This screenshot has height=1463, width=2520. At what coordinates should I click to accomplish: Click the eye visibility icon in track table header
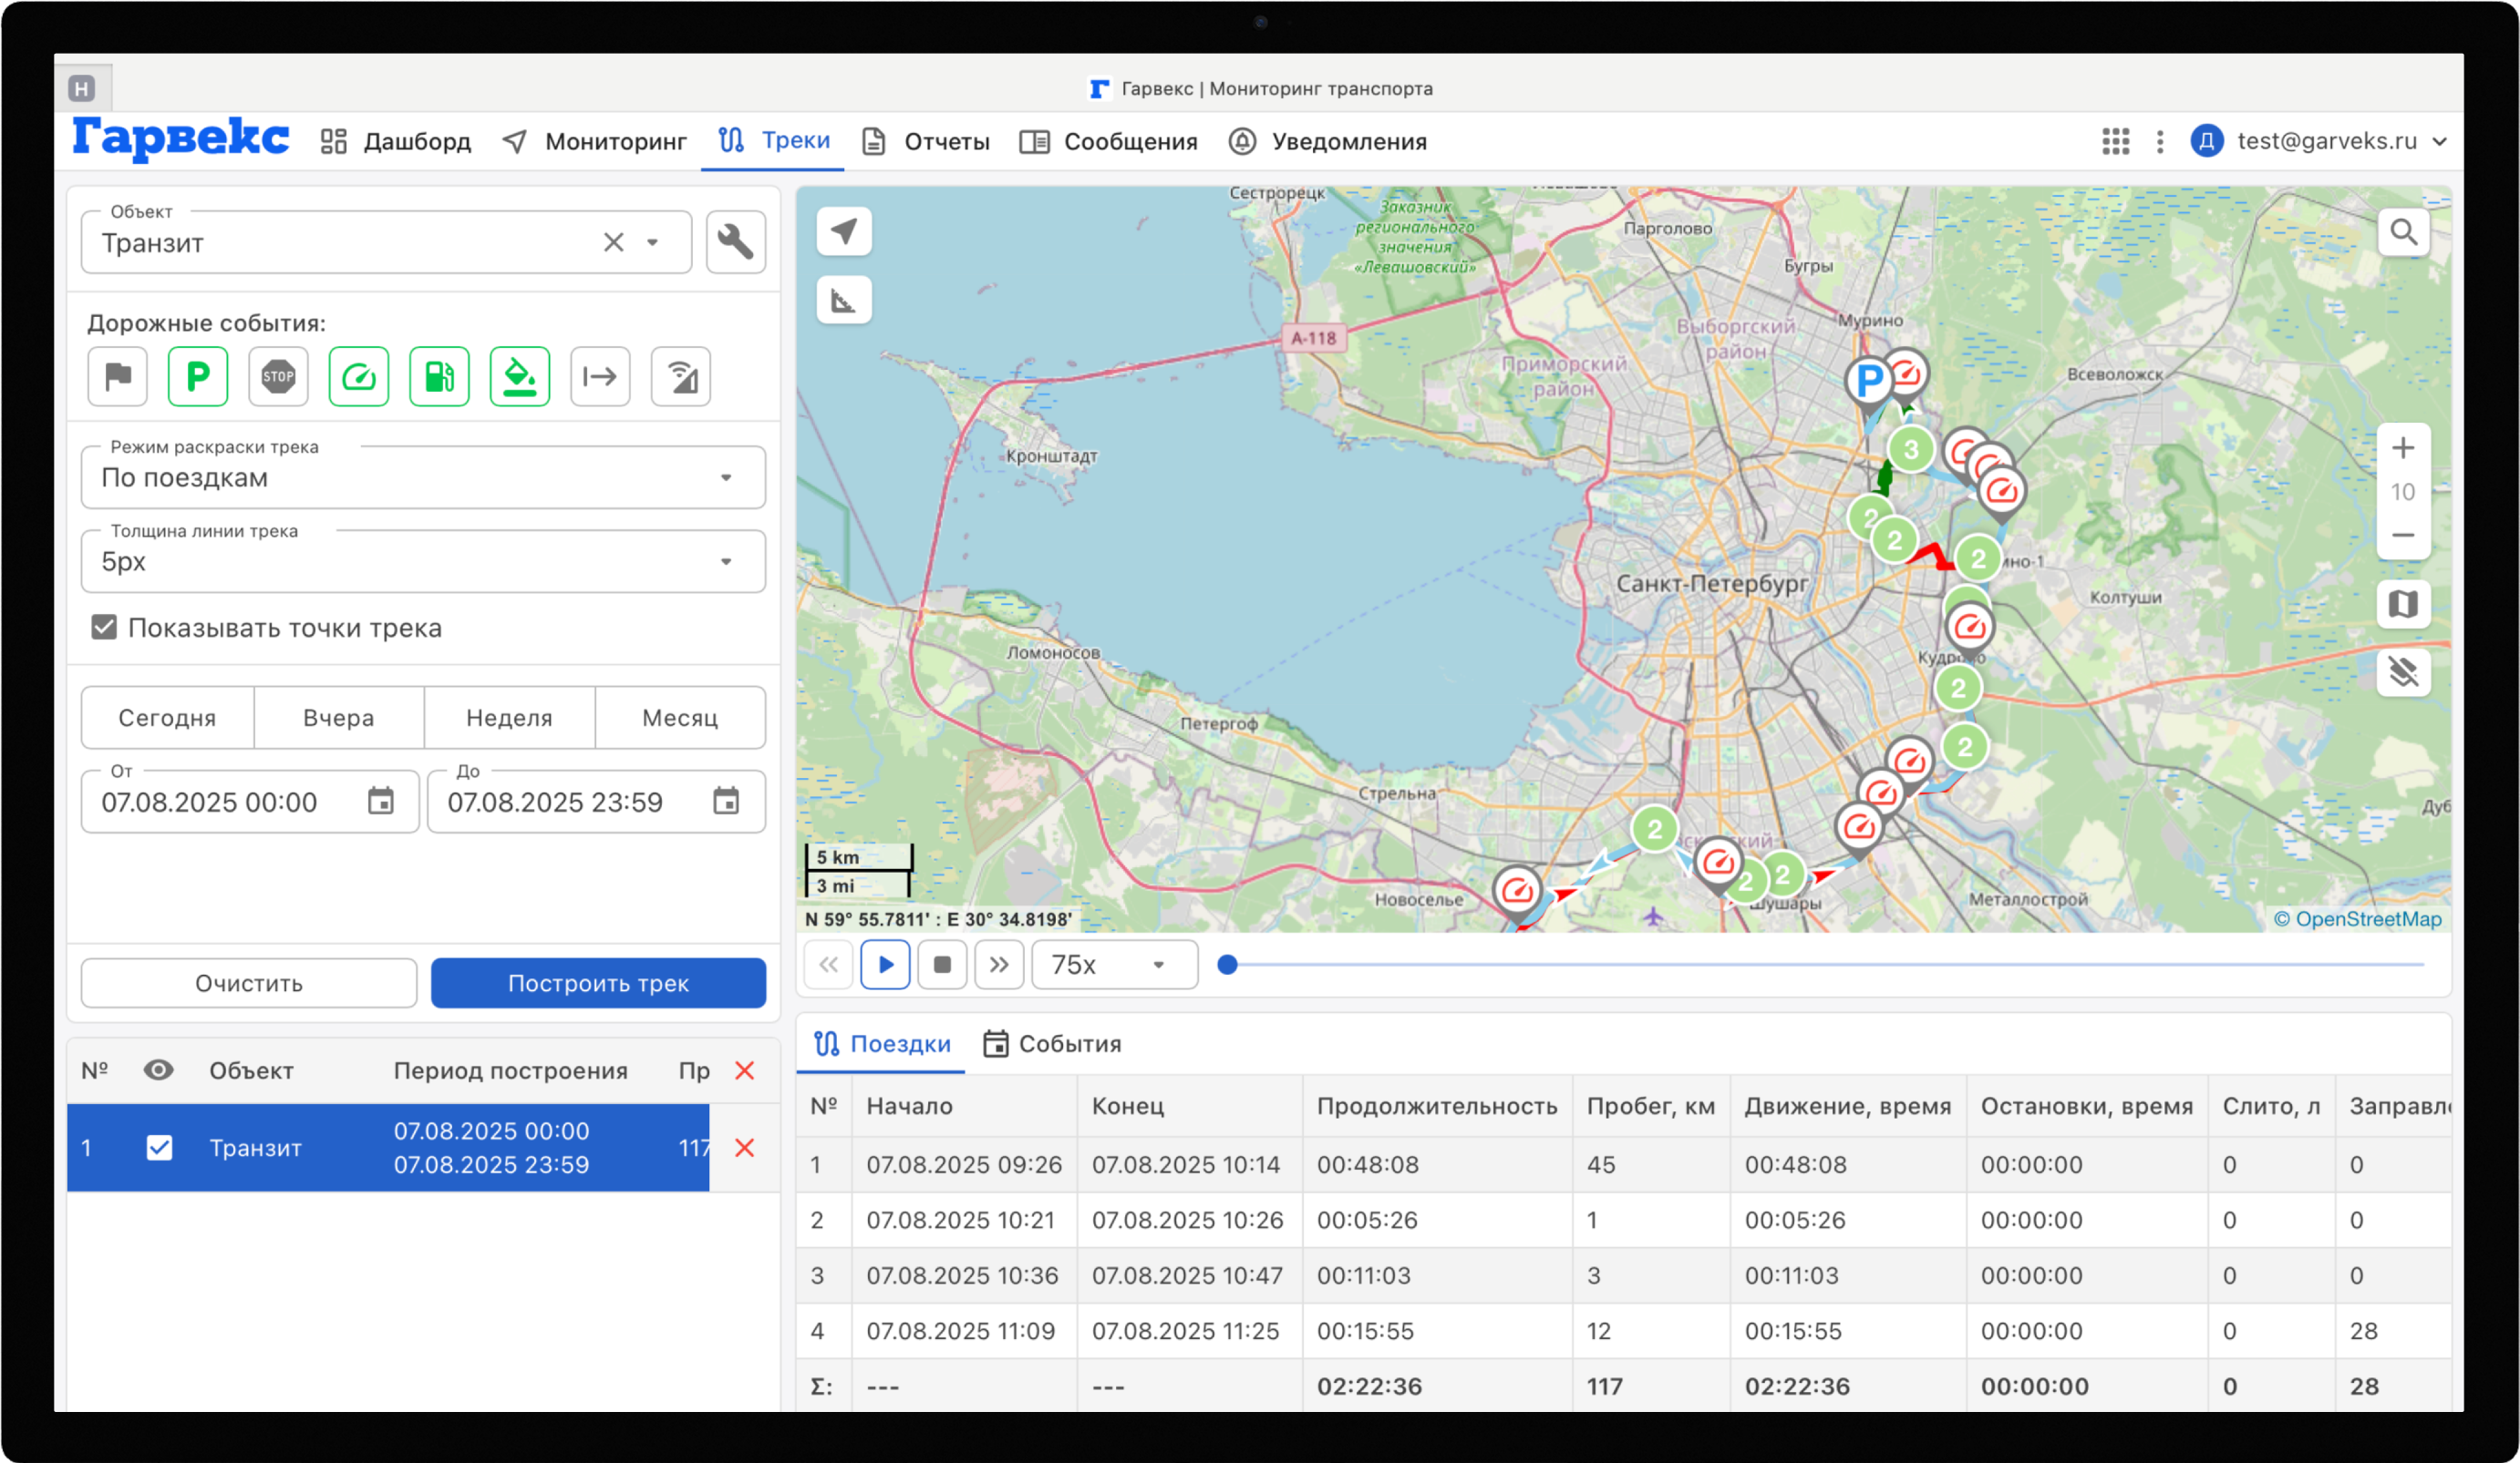click(x=158, y=1070)
